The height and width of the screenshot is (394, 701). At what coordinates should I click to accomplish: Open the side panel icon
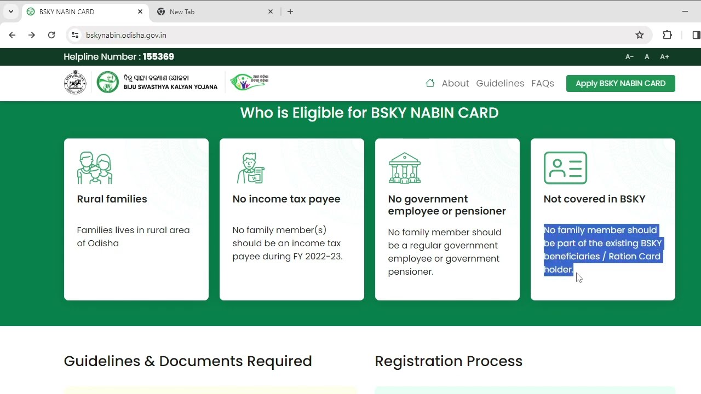click(x=696, y=35)
